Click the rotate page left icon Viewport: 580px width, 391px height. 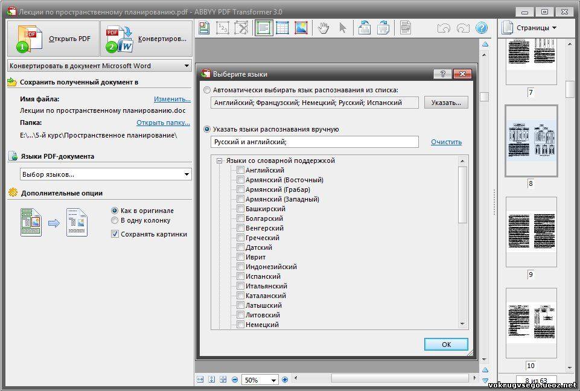(365, 28)
